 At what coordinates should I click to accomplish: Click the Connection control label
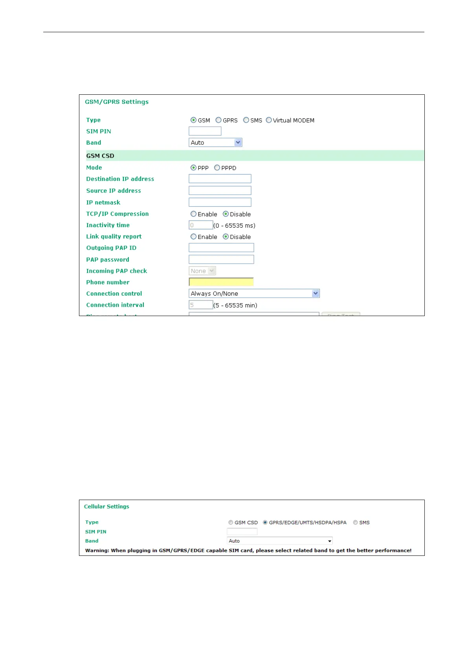(x=114, y=294)
